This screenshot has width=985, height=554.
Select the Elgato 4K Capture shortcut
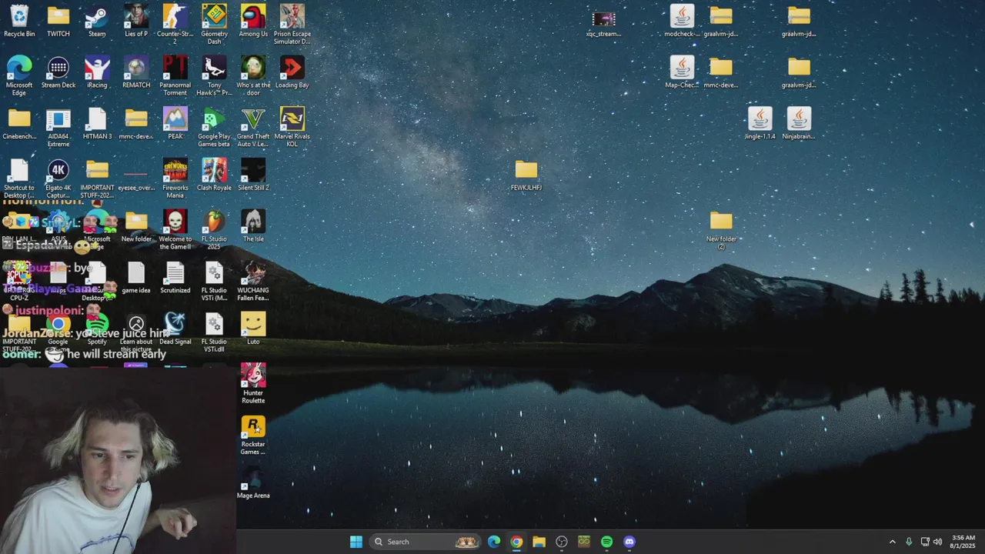(x=58, y=179)
